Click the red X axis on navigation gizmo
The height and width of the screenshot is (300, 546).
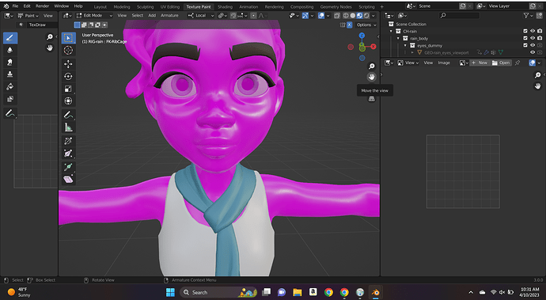(373, 47)
